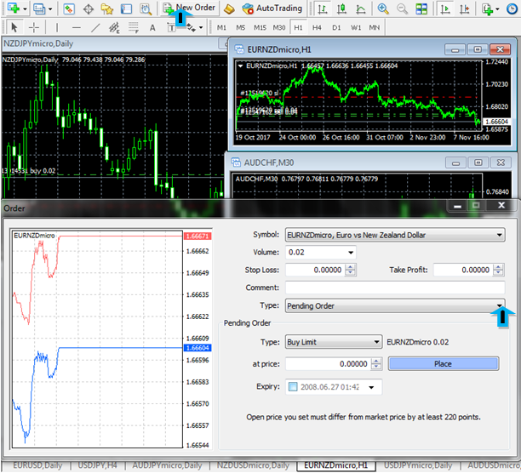Click the zoom in magnifier icon
This screenshot has width=521, height=473.
click(383, 9)
